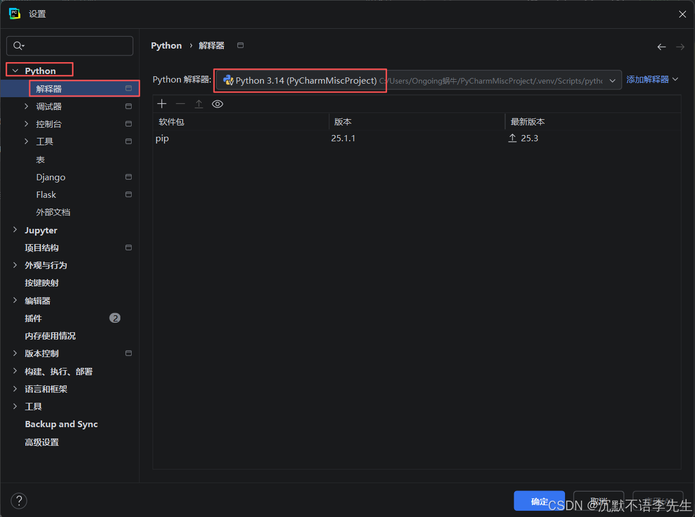Click the install package plus icon

pyautogui.click(x=162, y=104)
